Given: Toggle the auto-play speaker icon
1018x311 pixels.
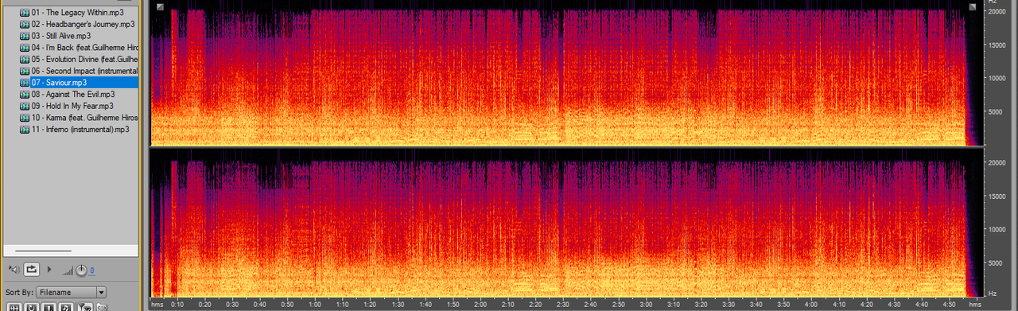Looking at the screenshot, I should pos(14,270).
